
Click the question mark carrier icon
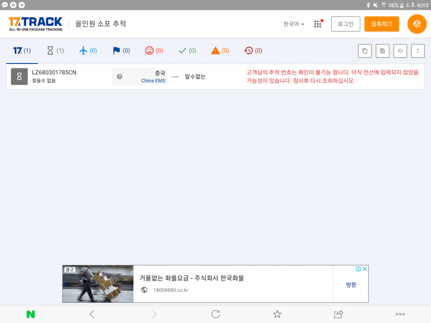(119, 77)
